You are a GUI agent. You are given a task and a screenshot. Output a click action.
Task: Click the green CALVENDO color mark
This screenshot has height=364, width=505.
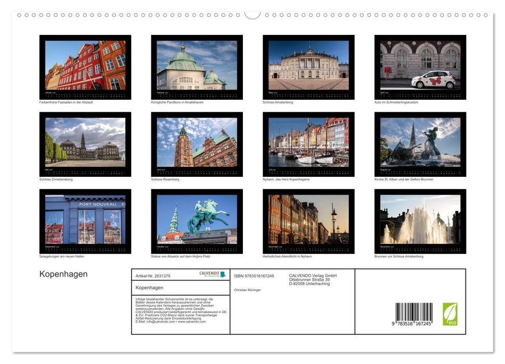click(223, 274)
